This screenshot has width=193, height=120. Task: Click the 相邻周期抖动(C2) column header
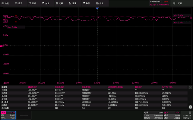coord(115,87)
